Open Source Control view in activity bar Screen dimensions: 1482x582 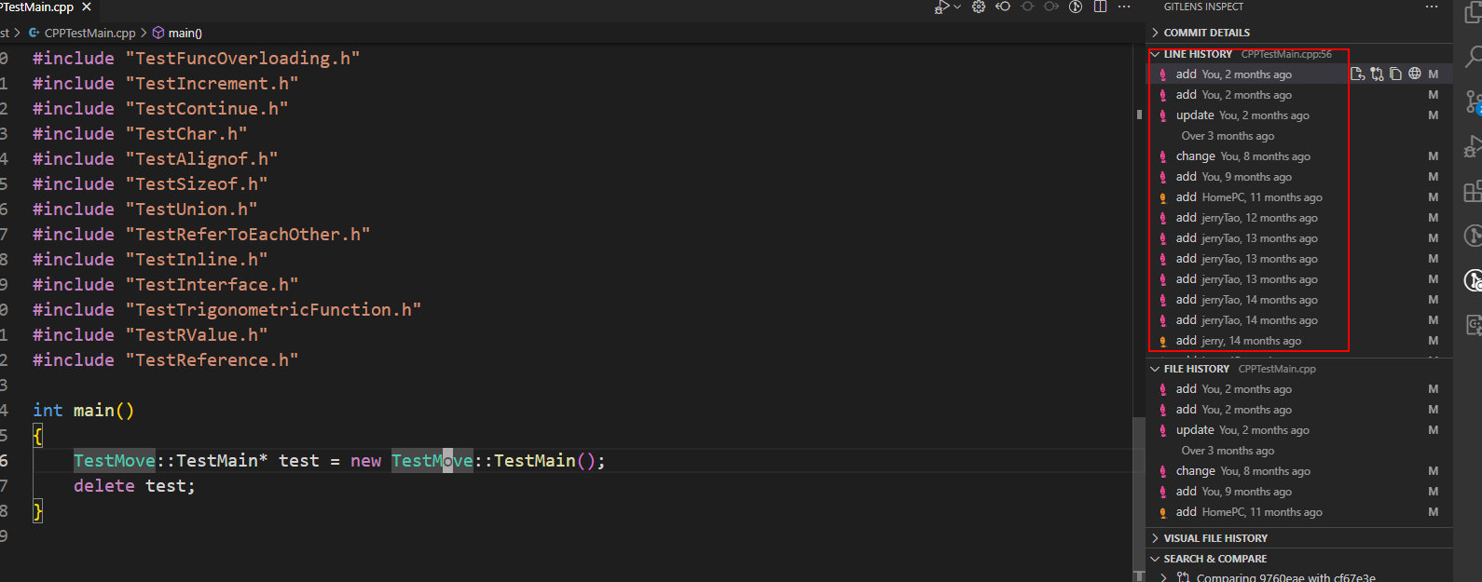[1474, 102]
